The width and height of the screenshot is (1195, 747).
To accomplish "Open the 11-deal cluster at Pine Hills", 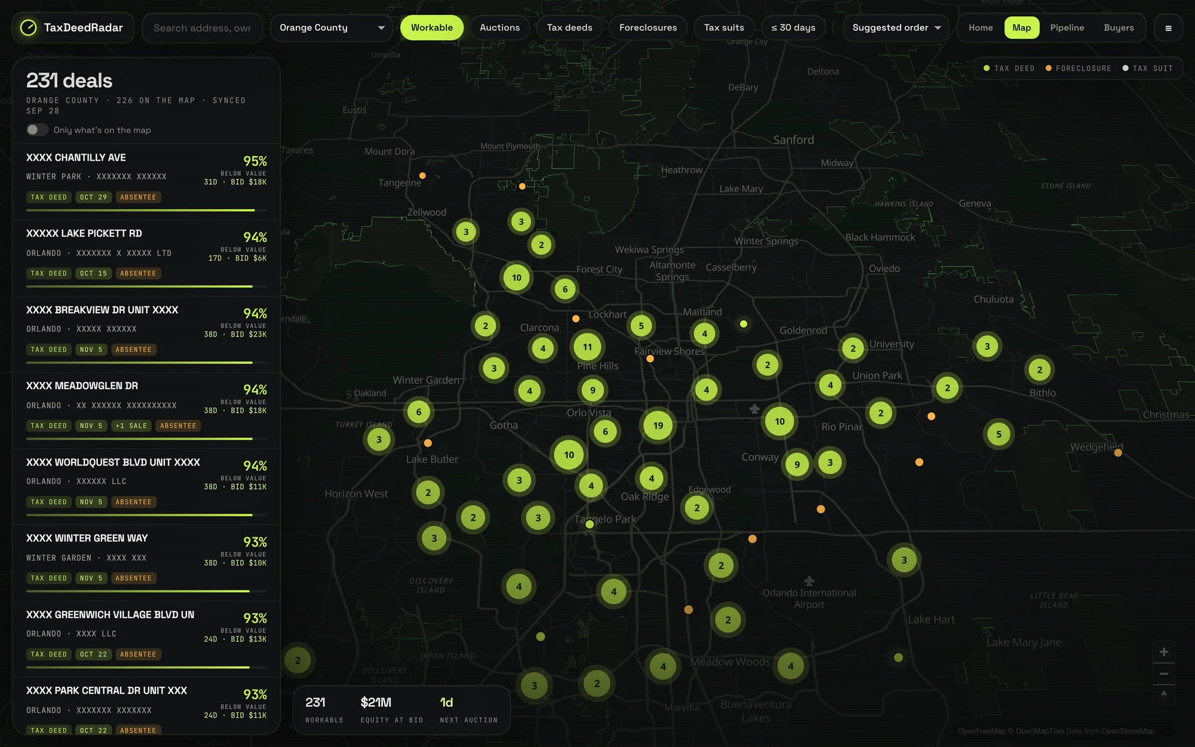I will [587, 347].
